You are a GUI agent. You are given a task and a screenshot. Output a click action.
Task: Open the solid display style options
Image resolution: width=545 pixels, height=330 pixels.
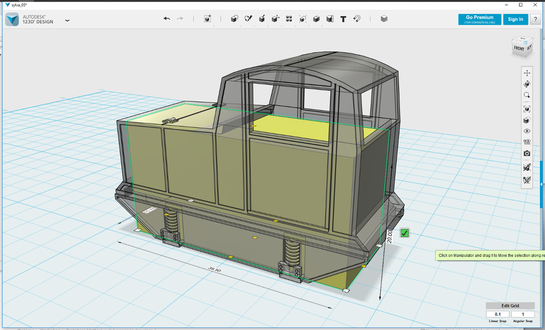coord(527,120)
